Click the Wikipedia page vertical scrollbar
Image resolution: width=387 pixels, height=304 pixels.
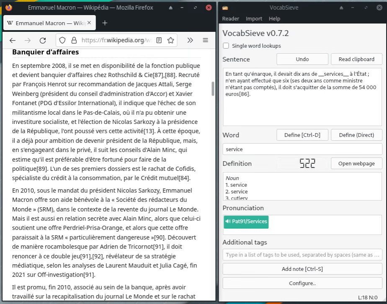[x=213, y=89]
